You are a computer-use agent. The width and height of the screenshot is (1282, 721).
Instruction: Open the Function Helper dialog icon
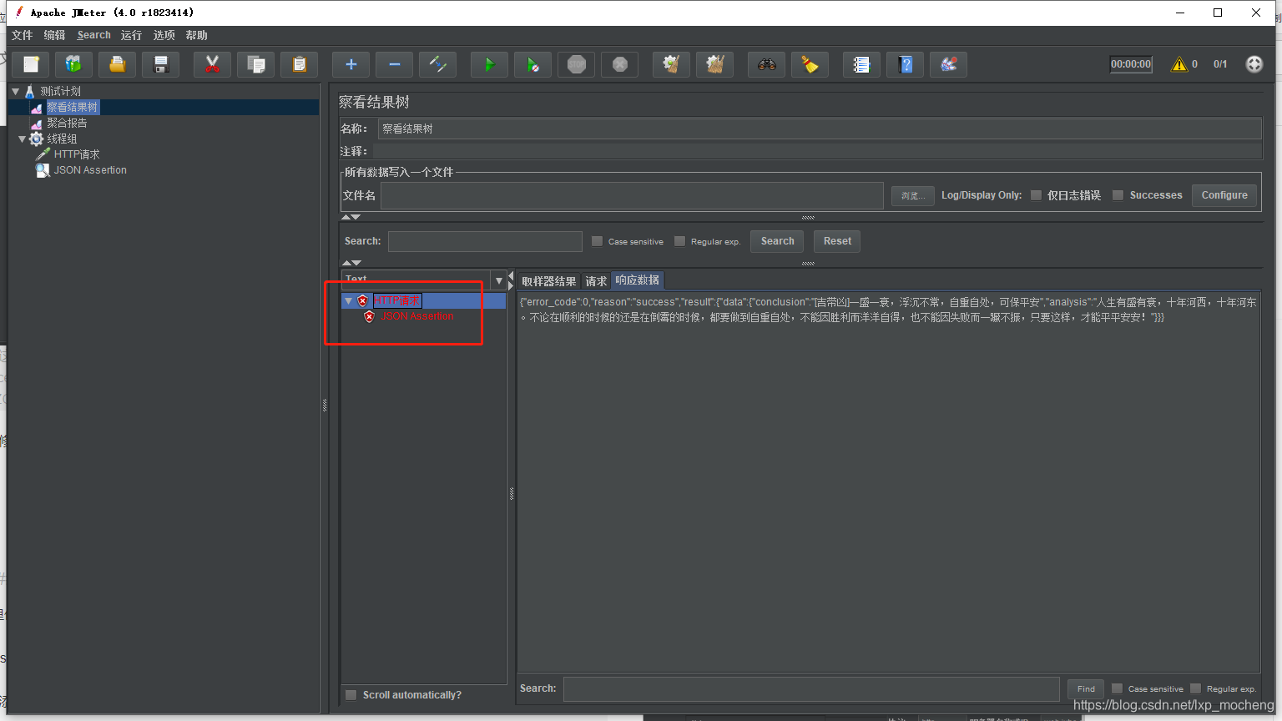[x=861, y=64]
